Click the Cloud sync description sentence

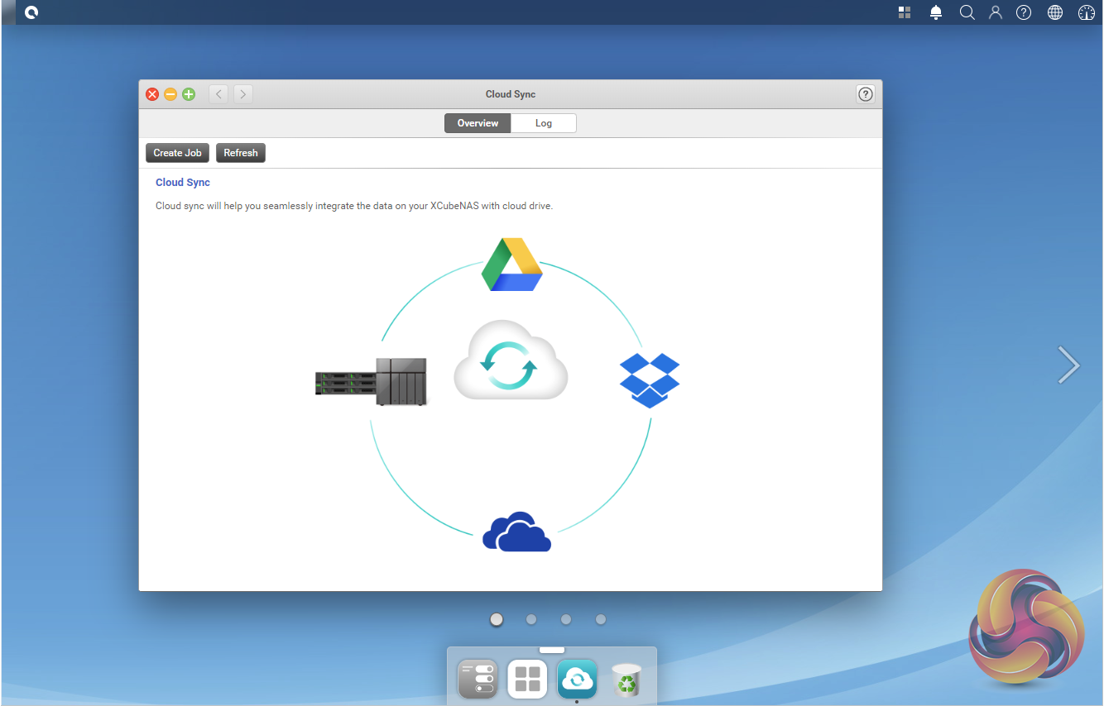pyautogui.click(x=354, y=206)
